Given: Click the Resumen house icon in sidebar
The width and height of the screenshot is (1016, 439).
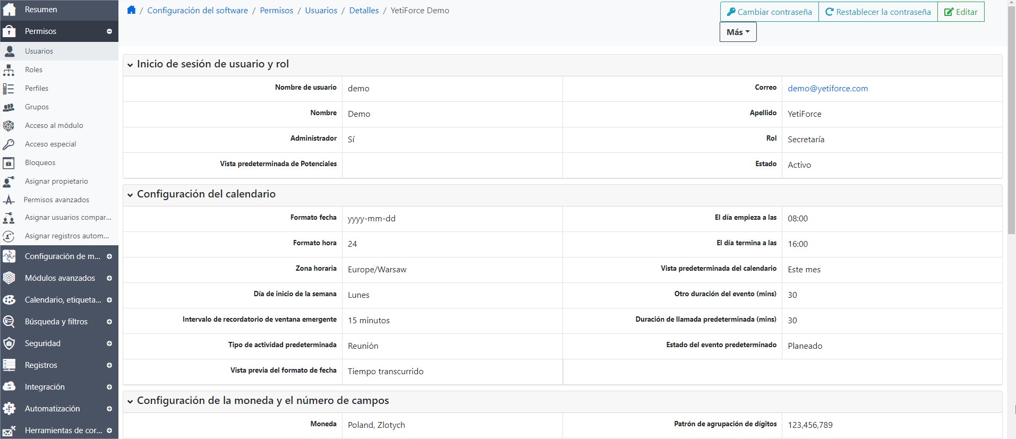Looking at the screenshot, I should [9, 9].
